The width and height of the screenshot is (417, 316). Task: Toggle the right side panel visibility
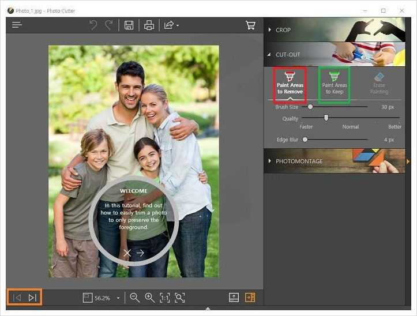(250, 298)
